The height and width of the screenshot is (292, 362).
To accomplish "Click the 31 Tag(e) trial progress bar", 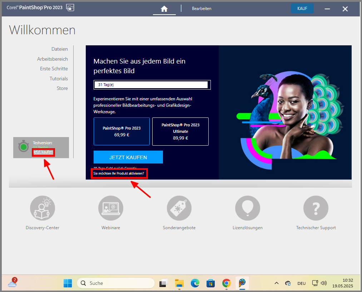I will click(x=152, y=85).
